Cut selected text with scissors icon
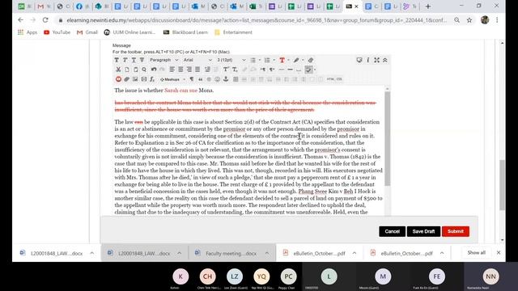The height and width of the screenshot is (291, 518). 118,70
